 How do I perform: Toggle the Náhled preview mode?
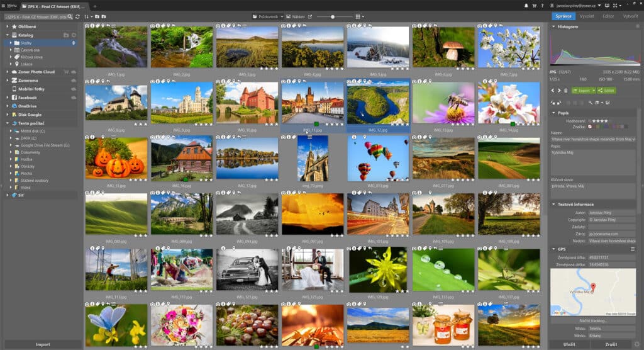pyautogui.click(x=296, y=17)
